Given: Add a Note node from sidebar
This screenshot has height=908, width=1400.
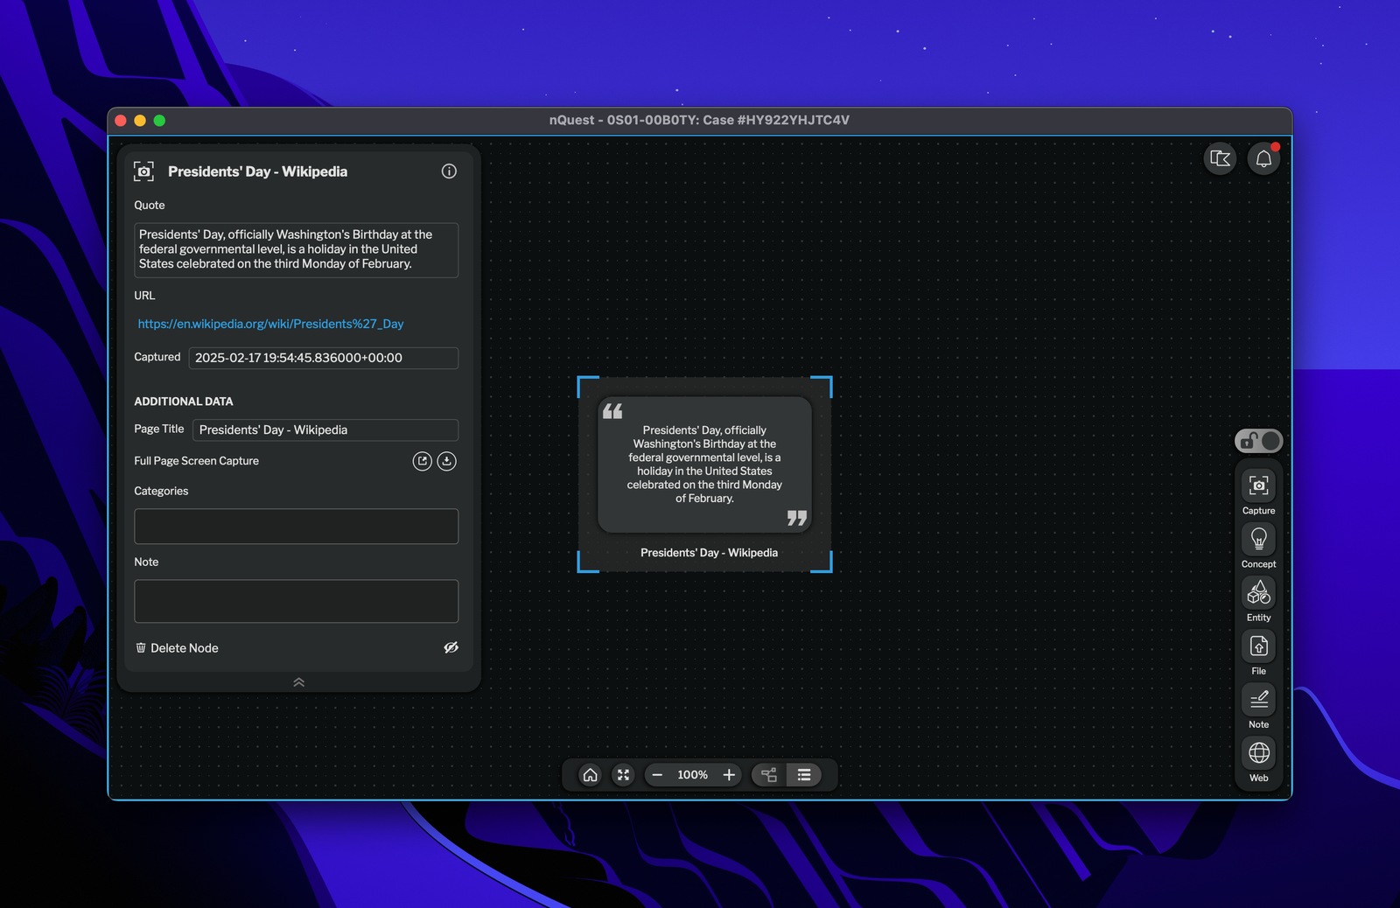Looking at the screenshot, I should [x=1258, y=707].
